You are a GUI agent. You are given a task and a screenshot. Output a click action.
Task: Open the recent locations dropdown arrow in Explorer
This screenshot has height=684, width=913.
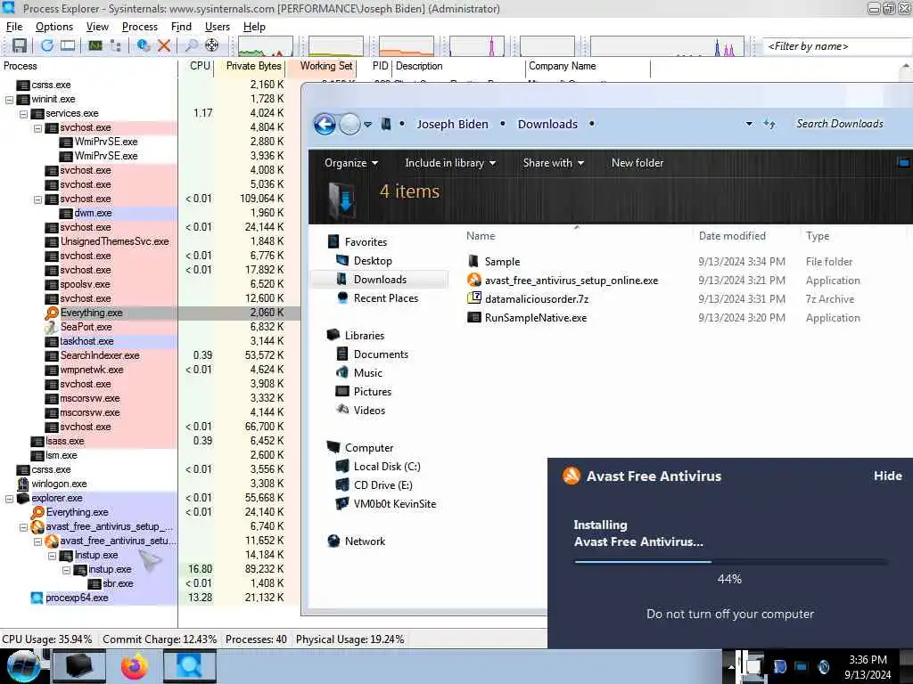coord(368,124)
